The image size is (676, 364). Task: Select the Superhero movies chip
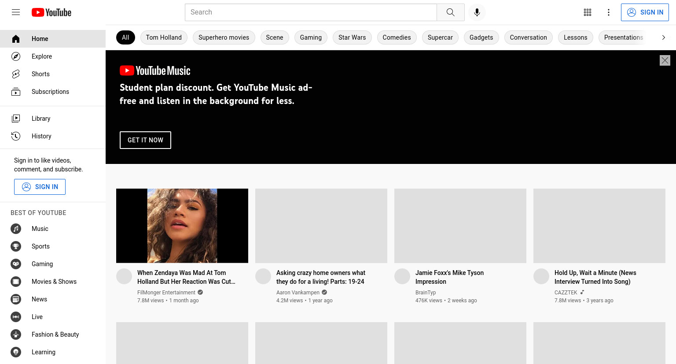[224, 37]
